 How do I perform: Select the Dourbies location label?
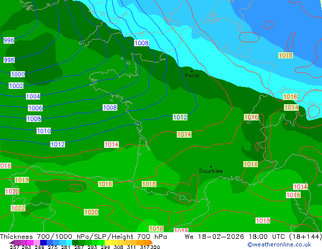211,171
